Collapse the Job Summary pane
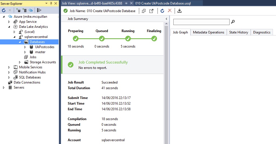The height and width of the screenshot is (144, 276). (x=167, y=19)
